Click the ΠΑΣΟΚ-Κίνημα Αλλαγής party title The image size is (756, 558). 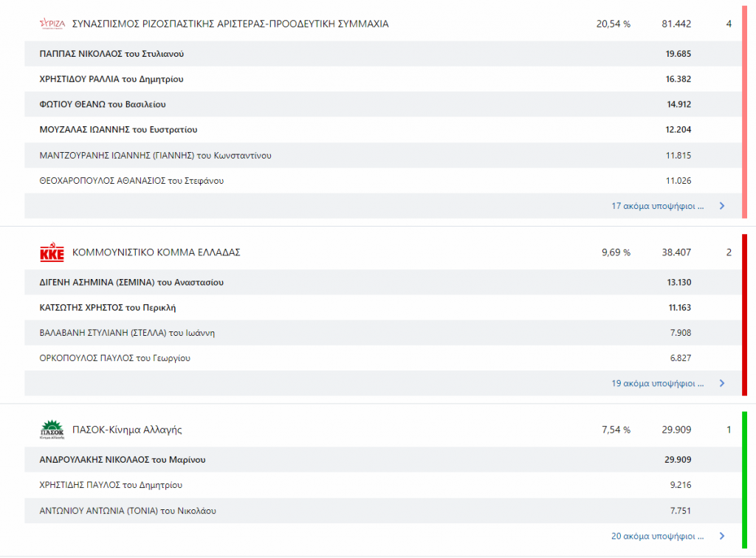pyautogui.click(x=127, y=430)
